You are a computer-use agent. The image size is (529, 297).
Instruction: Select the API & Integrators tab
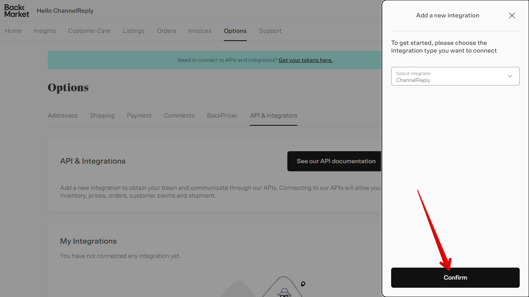coord(273,116)
